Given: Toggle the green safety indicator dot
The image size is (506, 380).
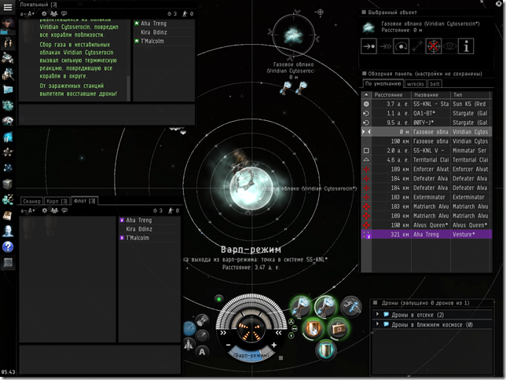Looking at the screenshot, I should 218,299.
